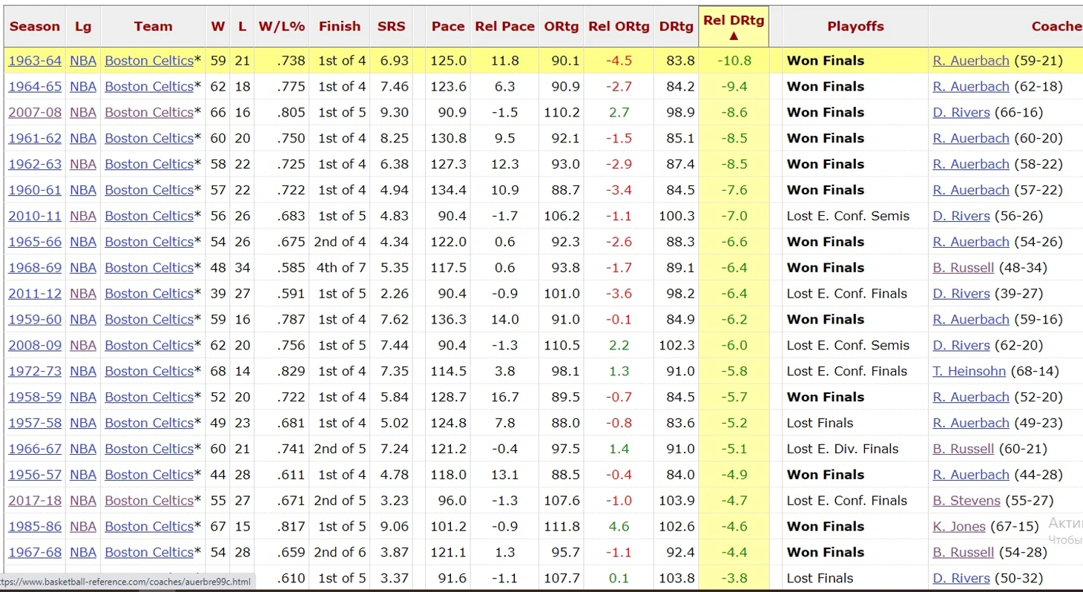Click Boston Celtics team link for 1956-57
The image size is (1083, 592).
[149, 475]
